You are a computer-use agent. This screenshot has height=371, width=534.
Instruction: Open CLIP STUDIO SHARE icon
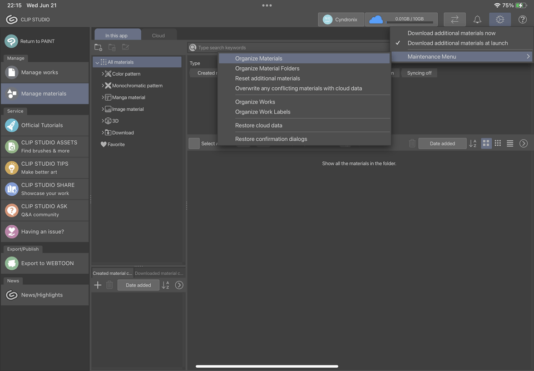(x=12, y=189)
